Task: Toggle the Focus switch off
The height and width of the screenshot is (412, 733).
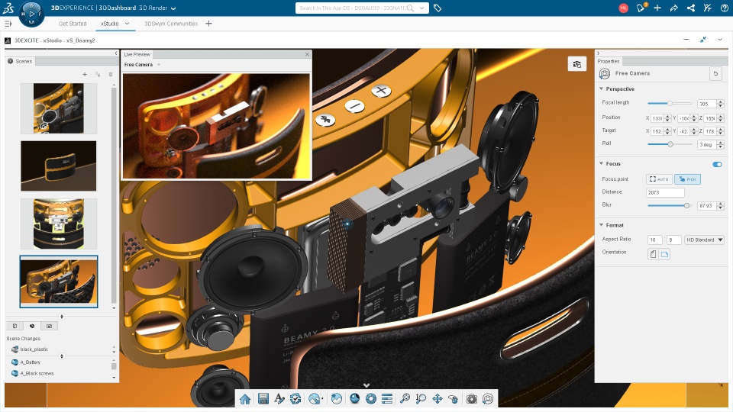Action: pos(717,164)
